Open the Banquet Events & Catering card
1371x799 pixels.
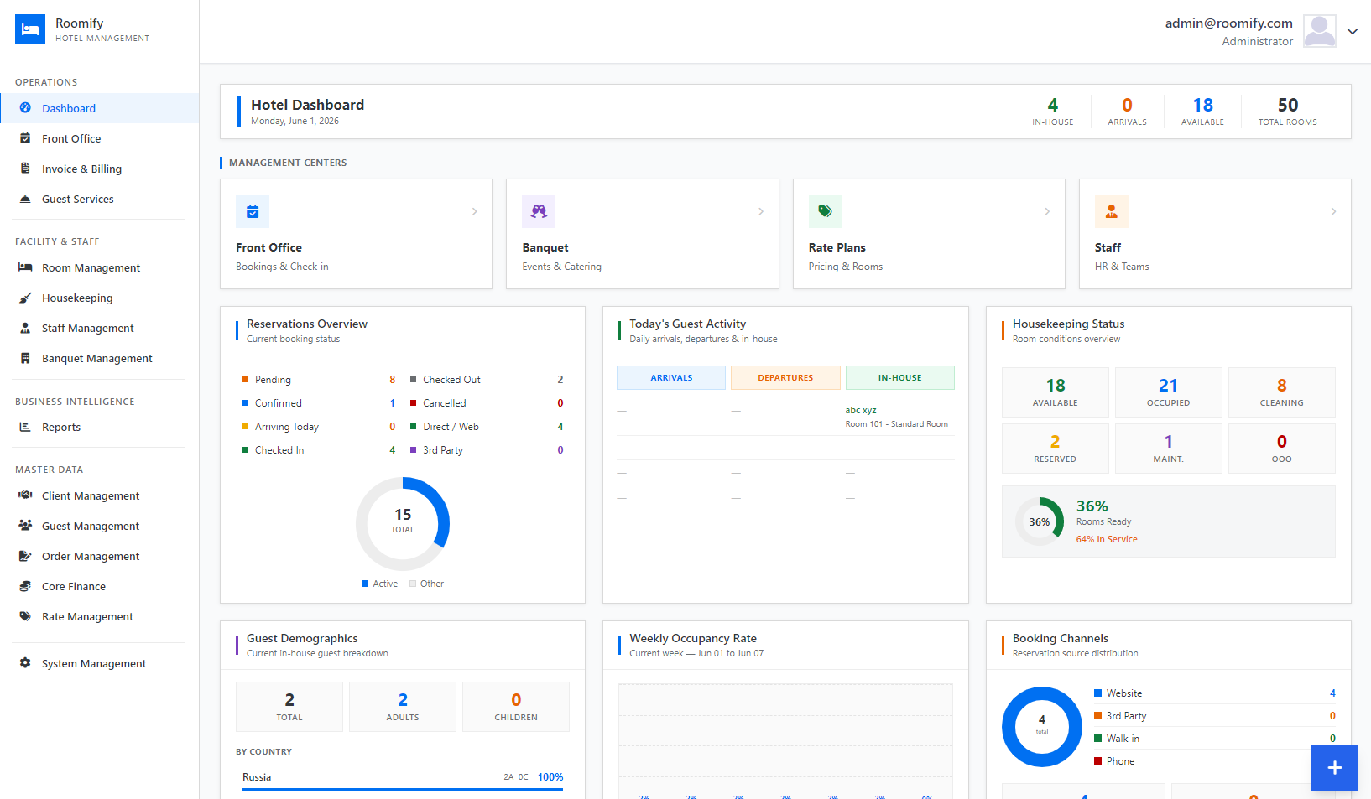tap(643, 234)
